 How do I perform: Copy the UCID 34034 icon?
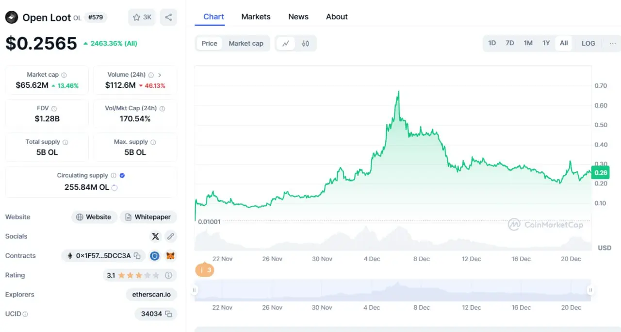pos(168,314)
